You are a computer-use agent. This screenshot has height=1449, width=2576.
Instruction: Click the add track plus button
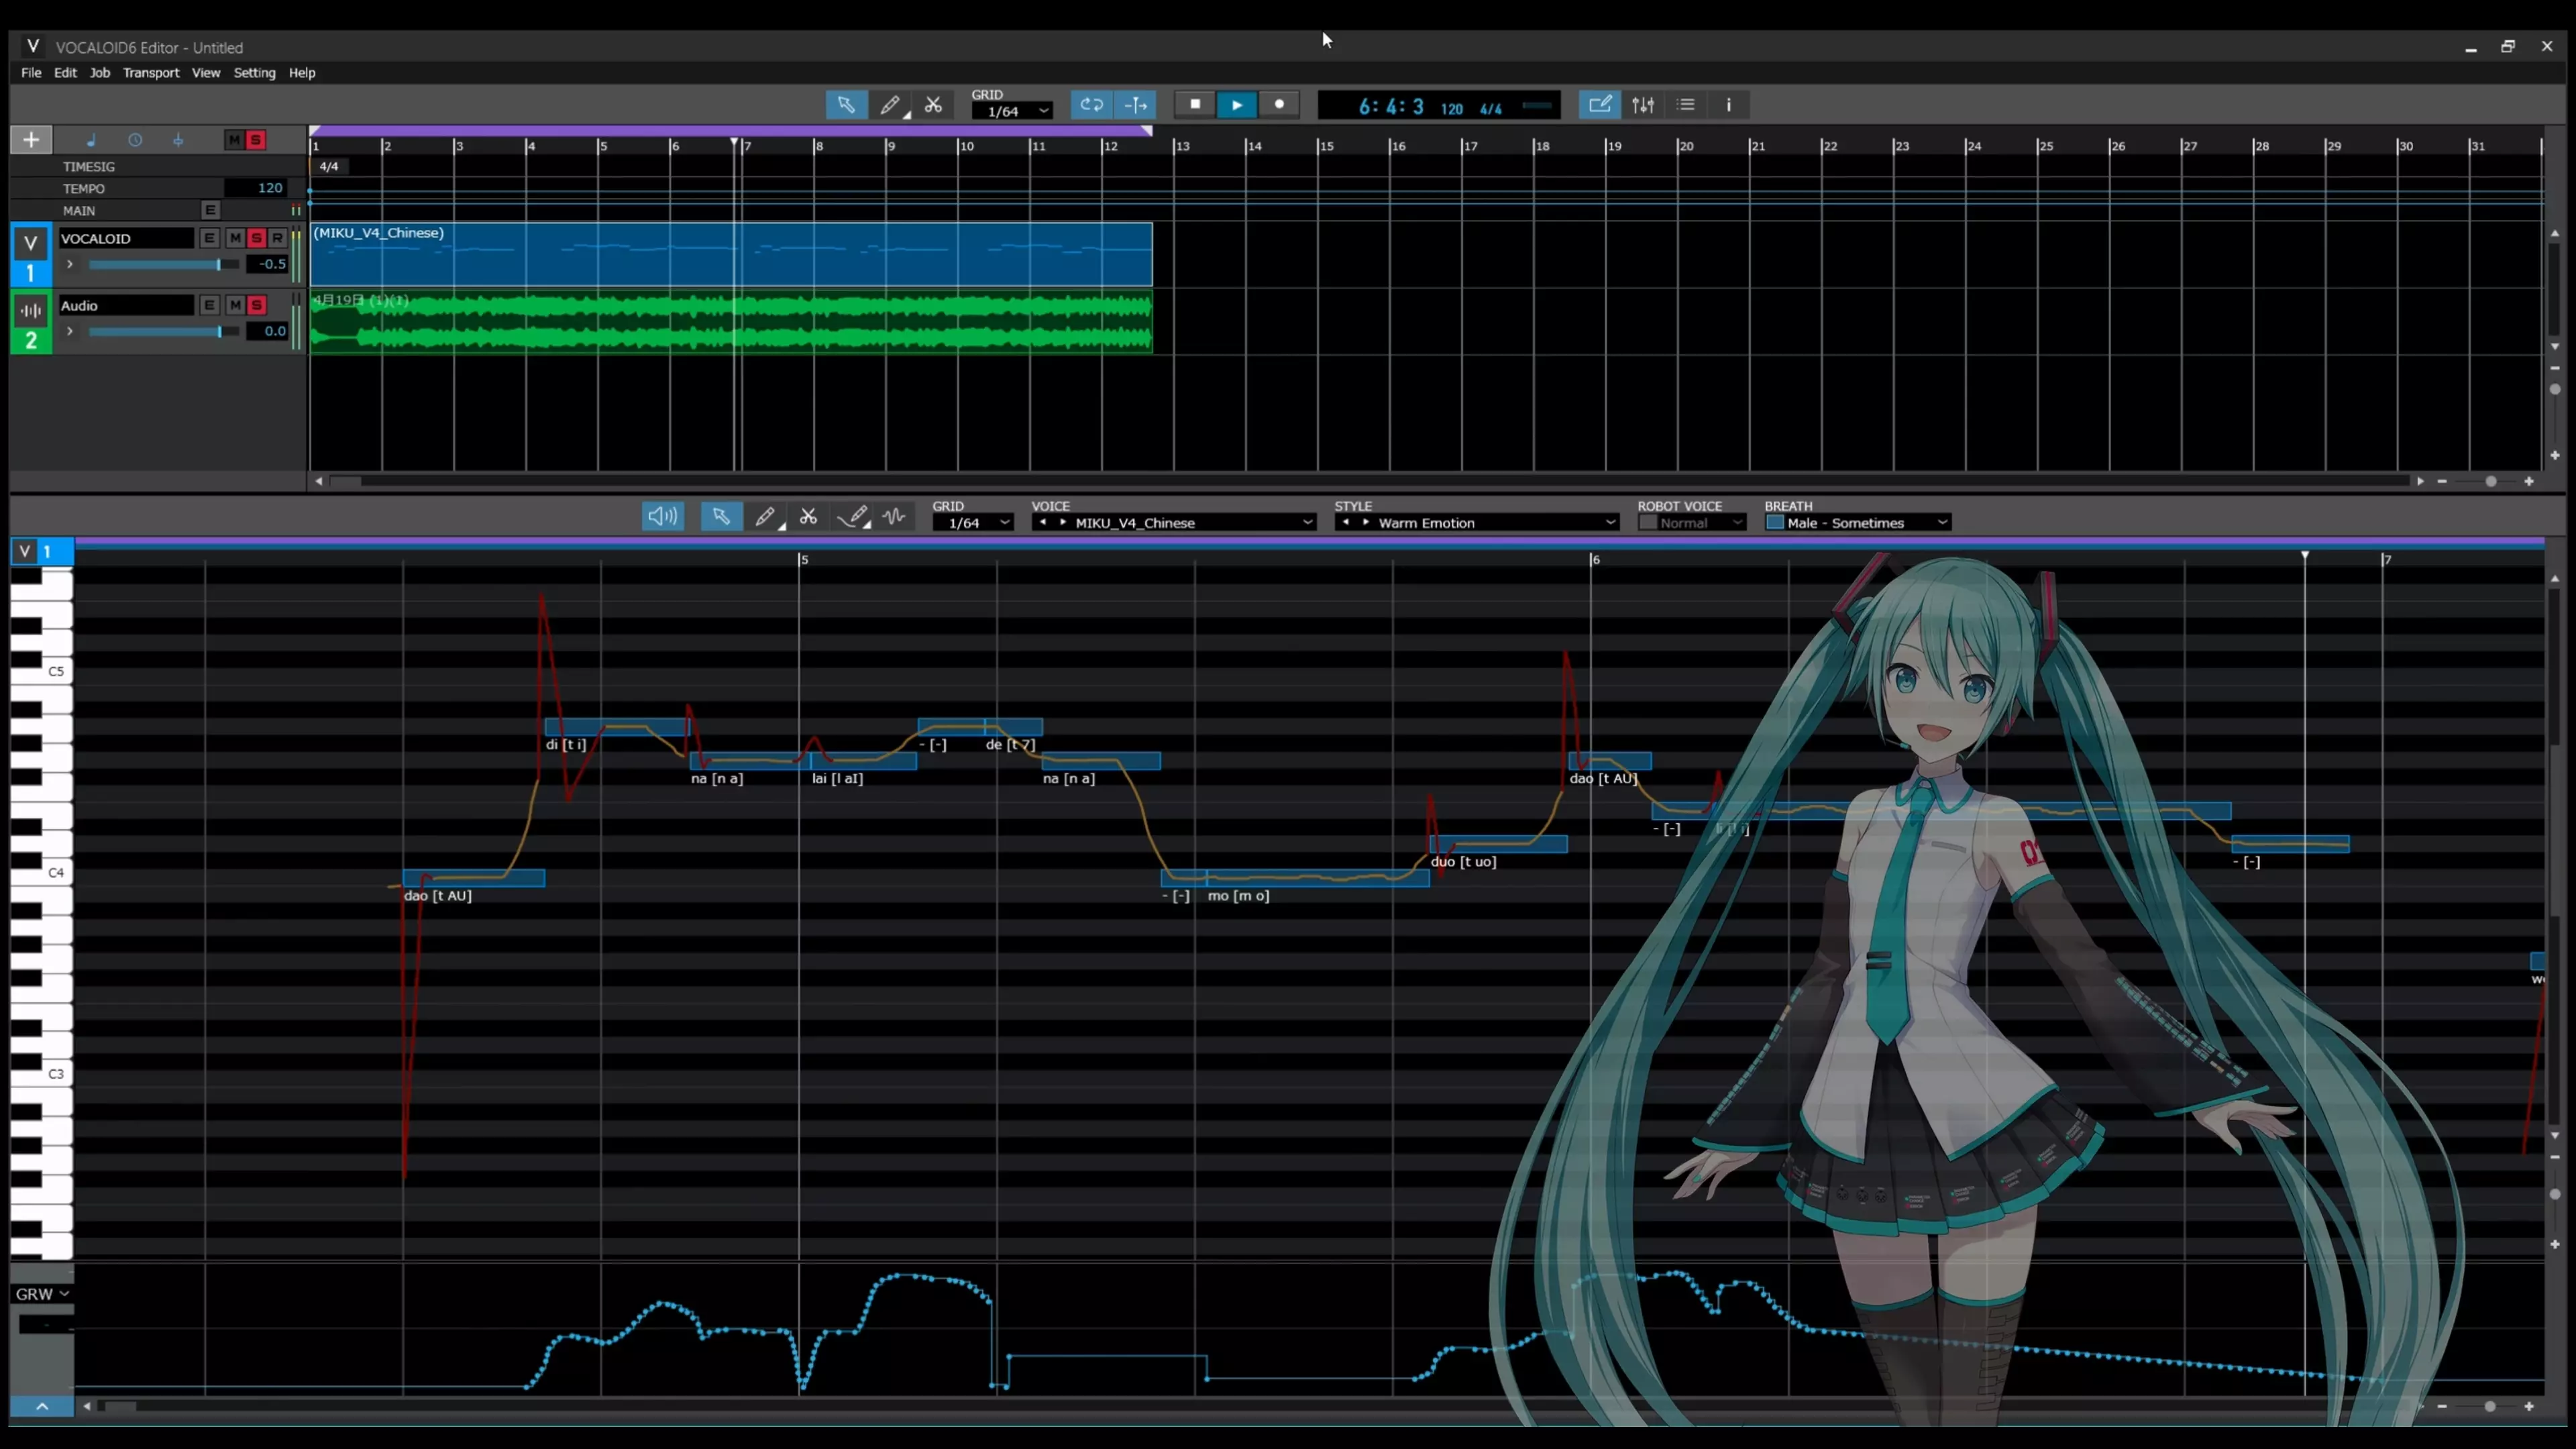coord(31,140)
